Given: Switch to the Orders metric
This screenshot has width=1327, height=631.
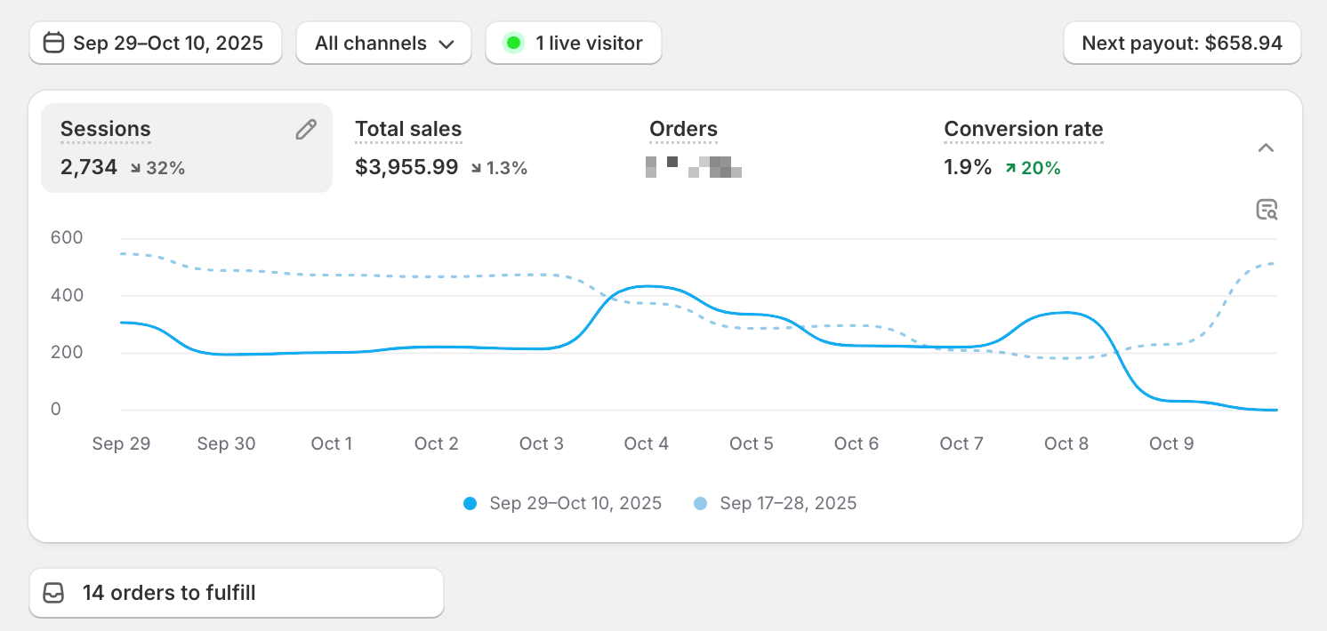Looking at the screenshot, I should [683, 130].
